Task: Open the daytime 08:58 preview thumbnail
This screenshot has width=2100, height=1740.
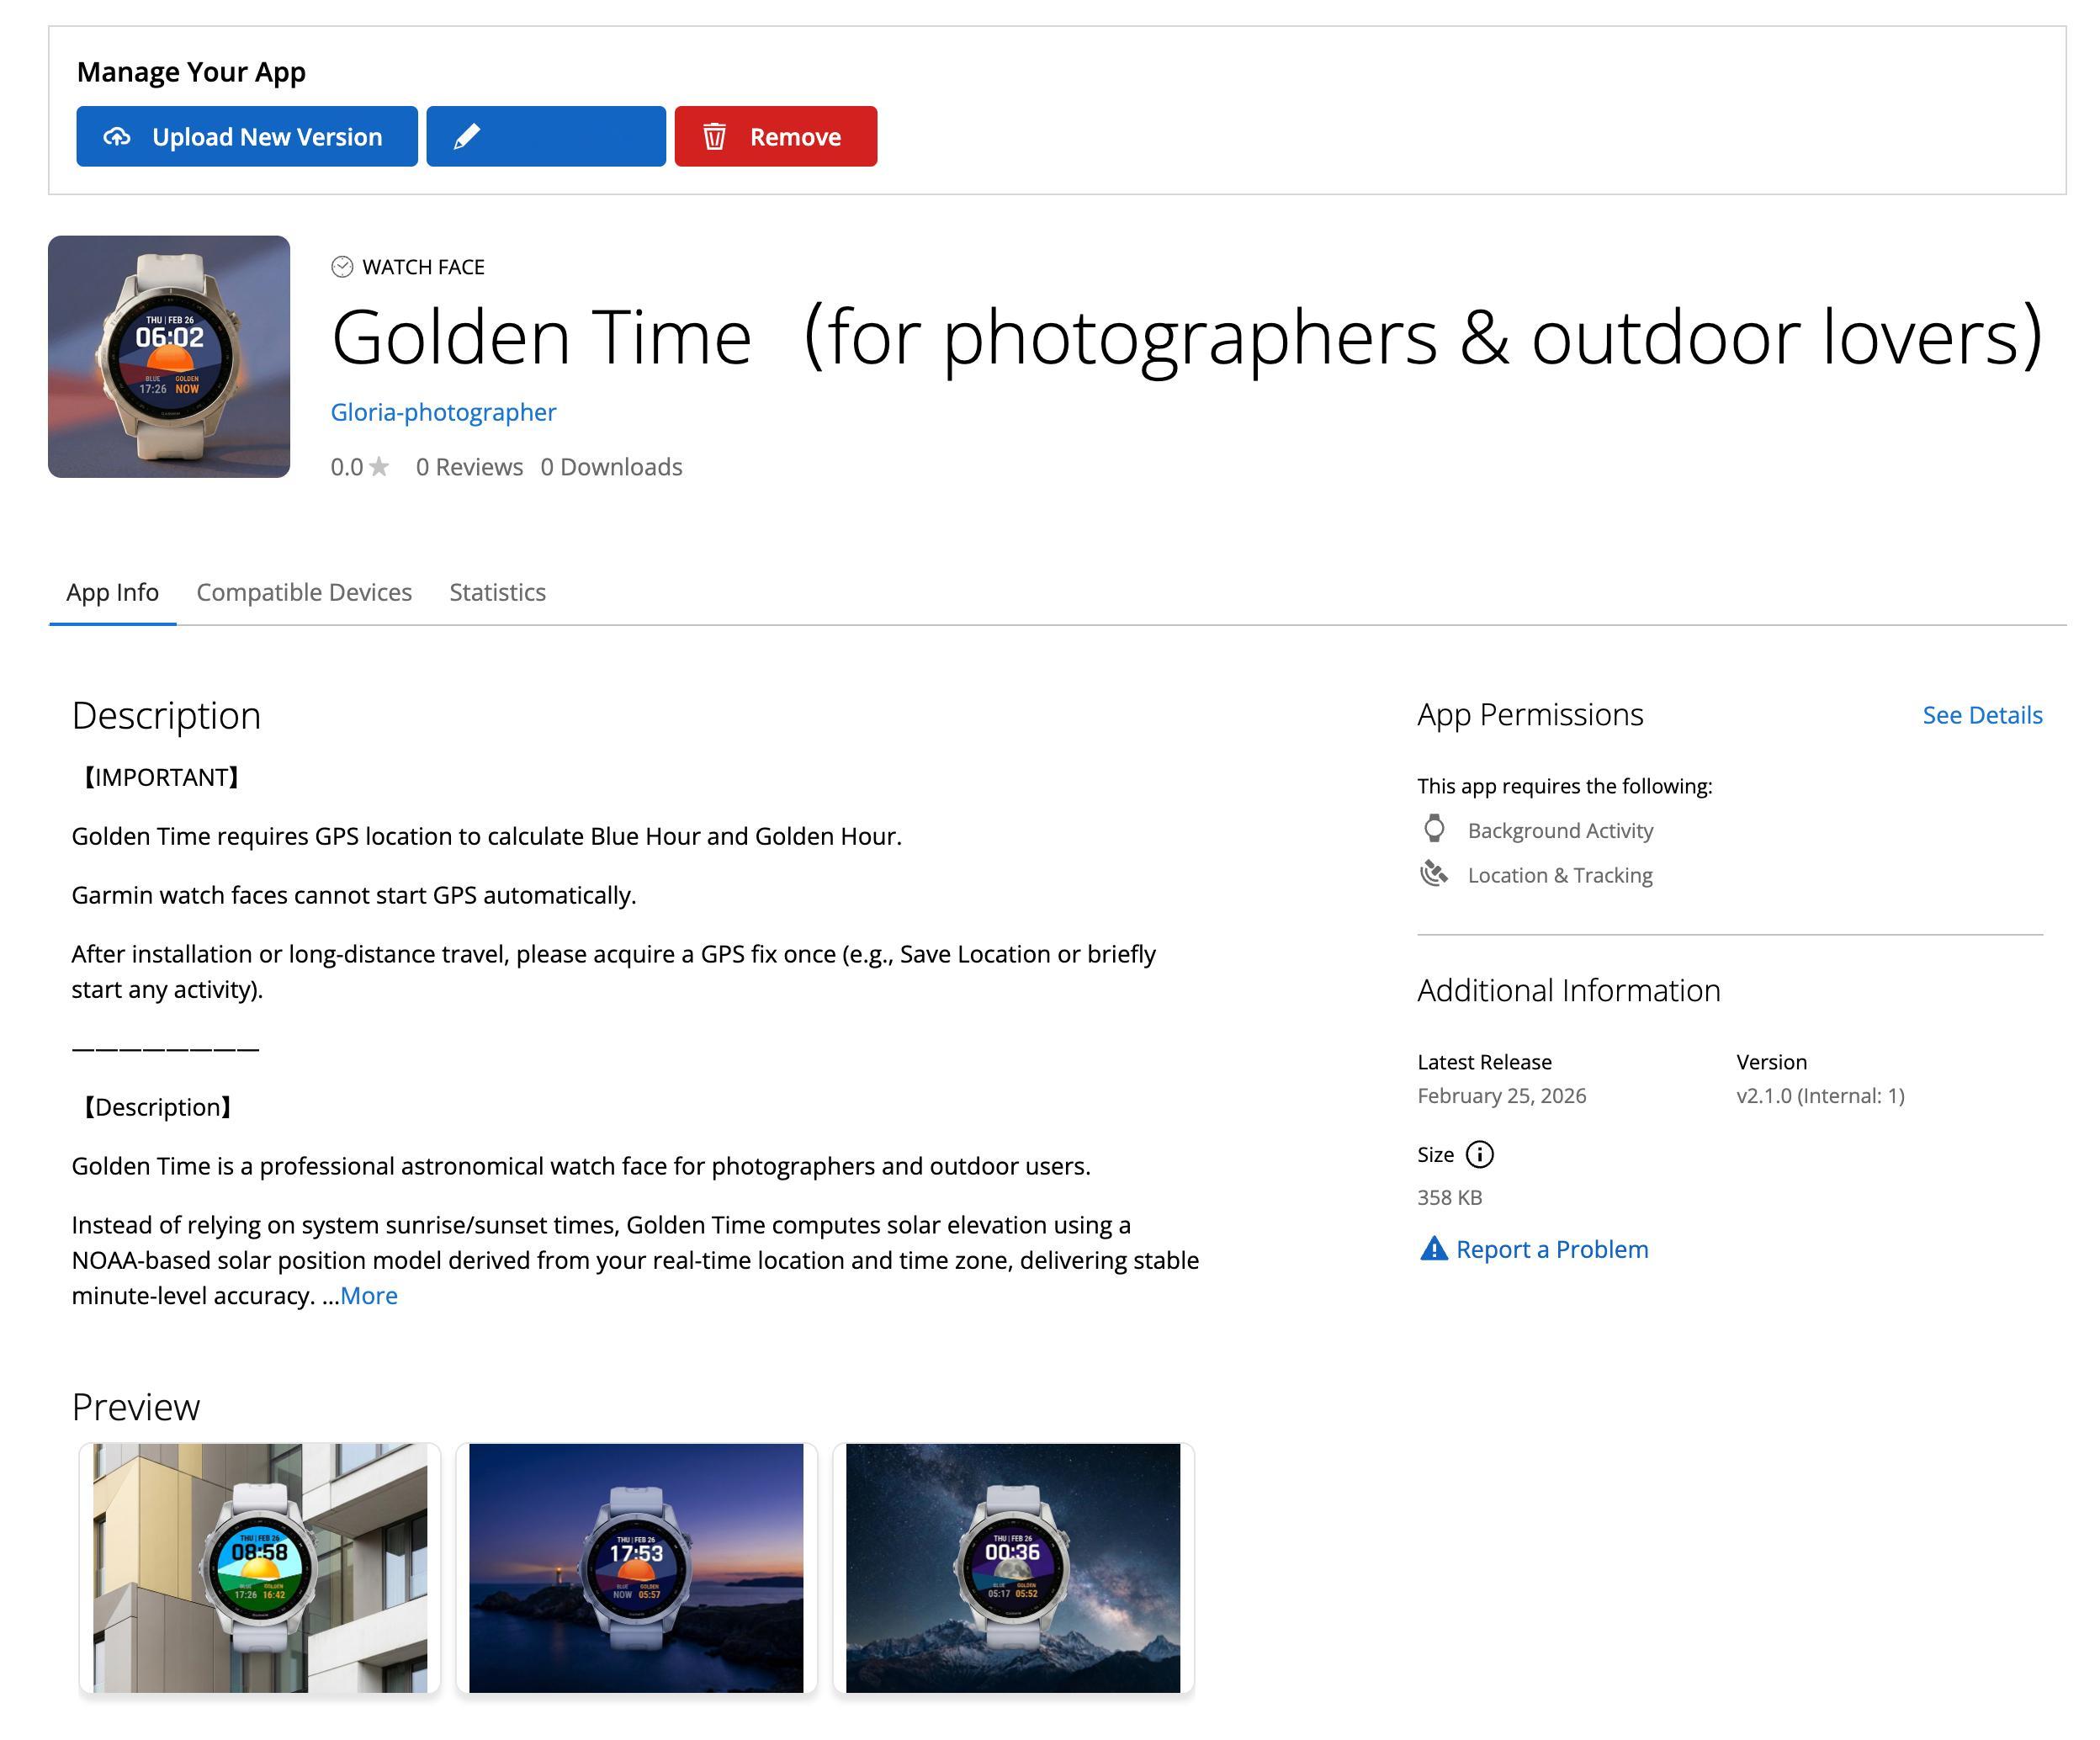Action: pyautogui.click(x=260, y=1567)
